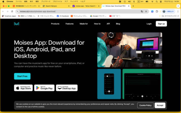Expand the Products navigation menu
The width and height of the screenshot is (181, 113).
click(55, 24)
